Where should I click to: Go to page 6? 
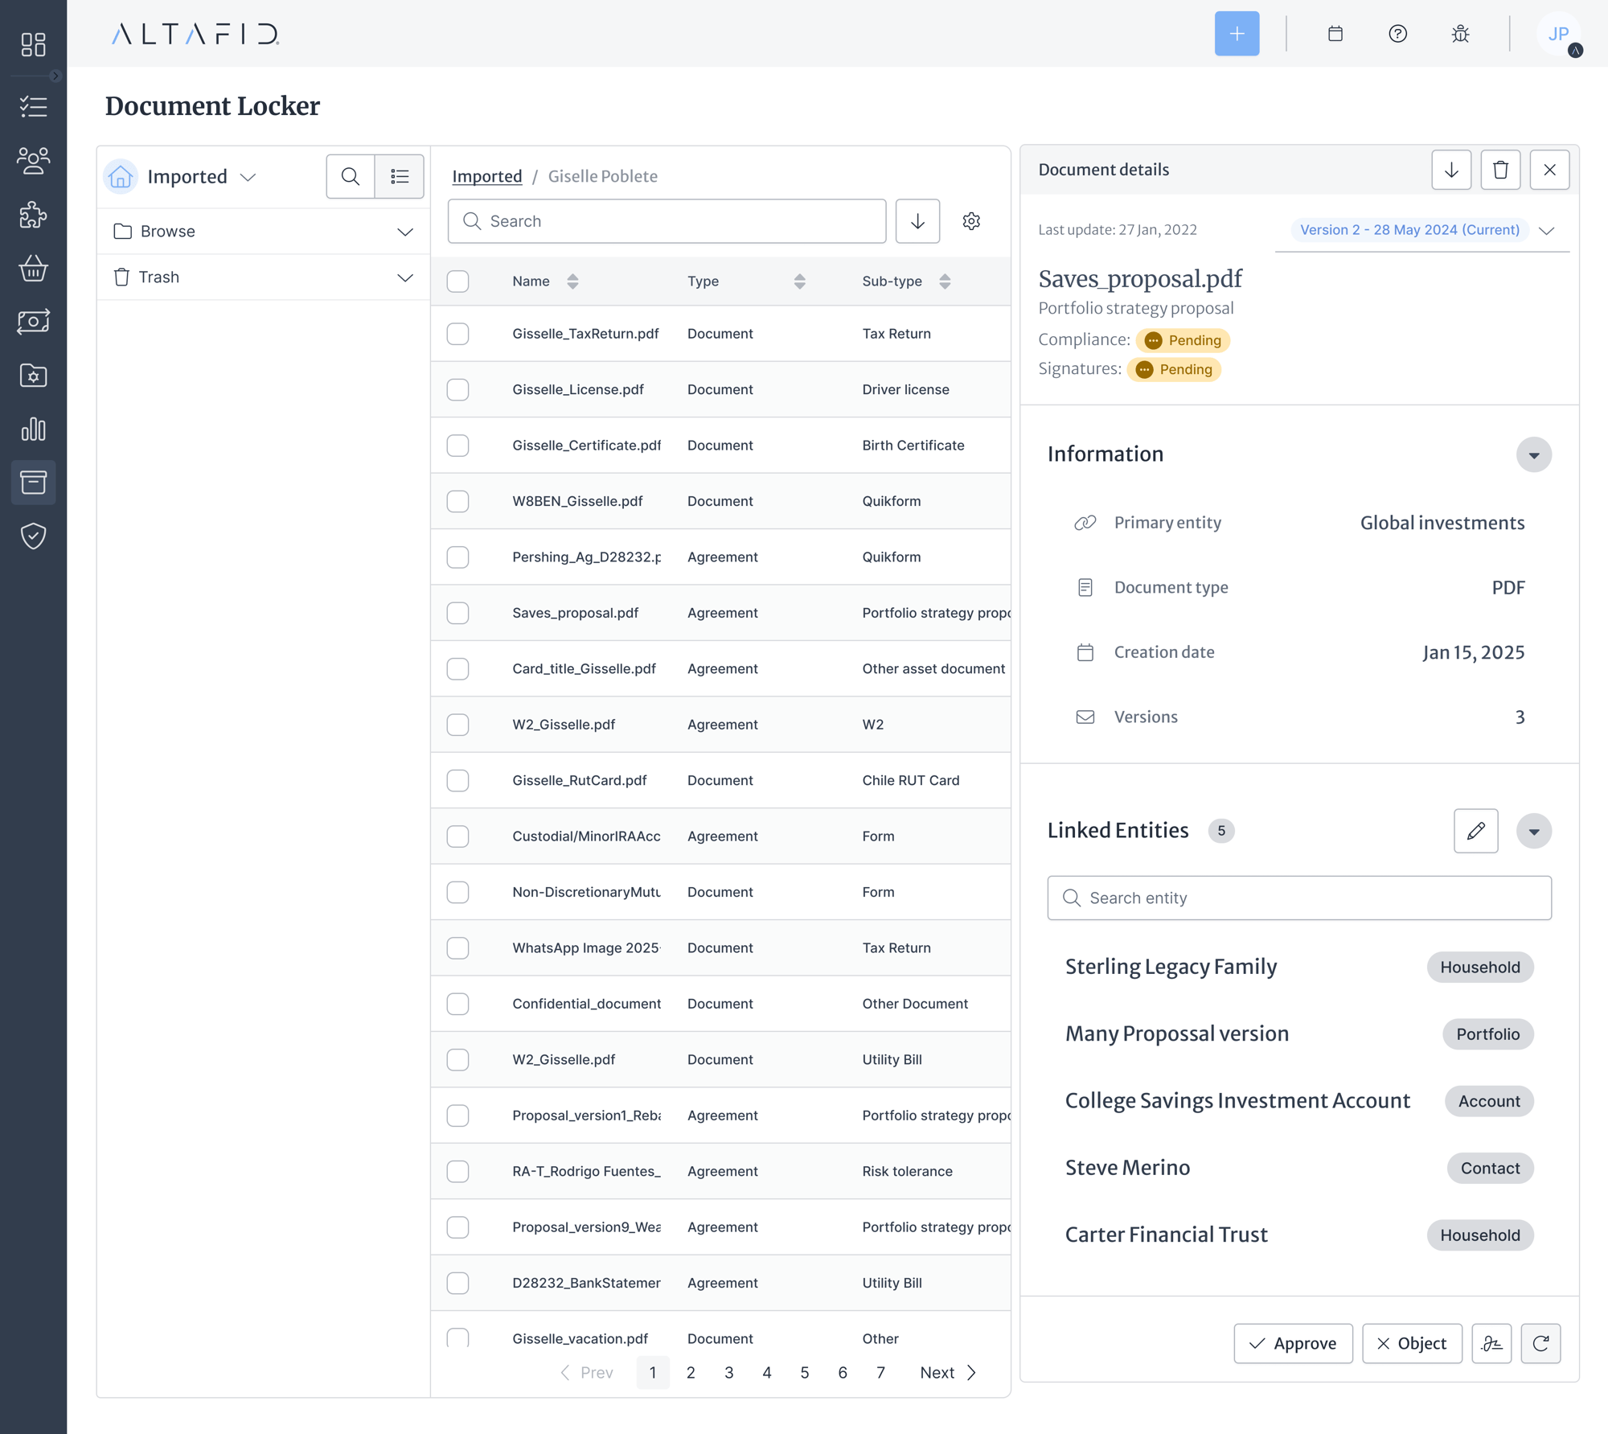(x=843, y=1372)
